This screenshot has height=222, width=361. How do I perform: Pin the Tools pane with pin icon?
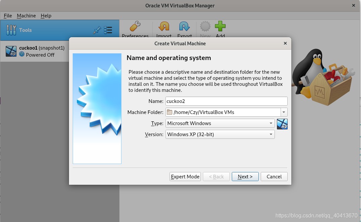click(x=97, y=30)
